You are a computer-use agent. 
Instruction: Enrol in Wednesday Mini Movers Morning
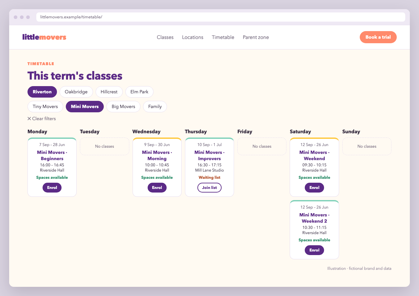click(157, 188)
